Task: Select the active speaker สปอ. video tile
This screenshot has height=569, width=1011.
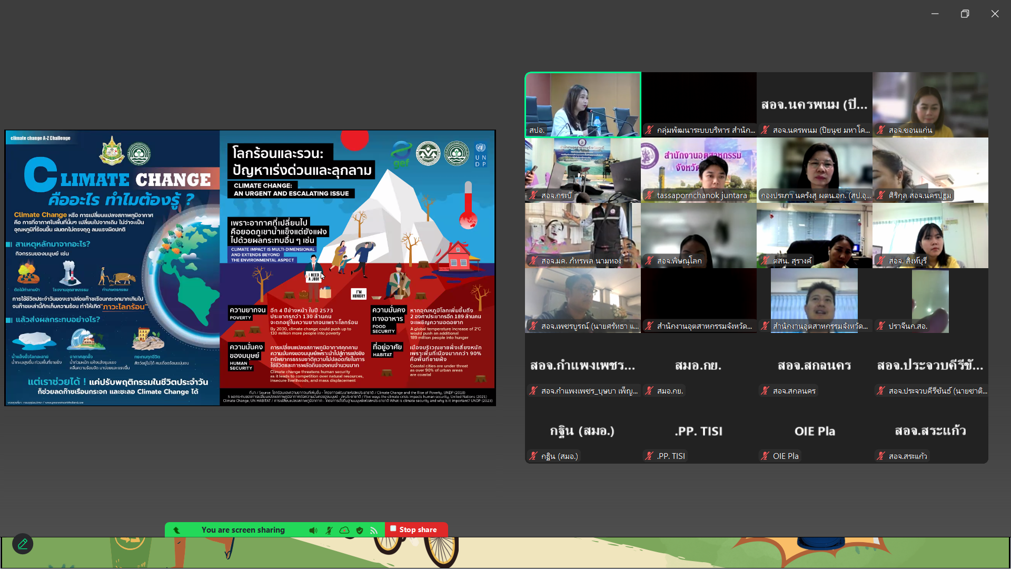Action: click(582, 104)
